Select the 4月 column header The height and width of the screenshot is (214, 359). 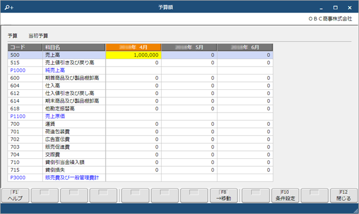[x=134, y=47]
